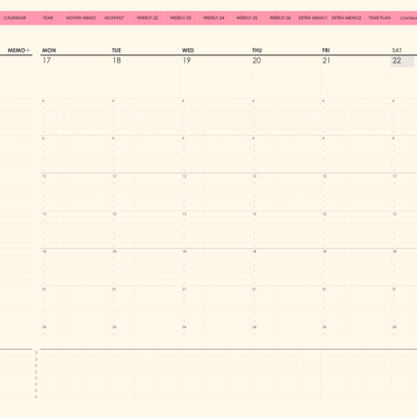Open the EXTRA MEMO2 tab
Image resolution: width=417 pixels, height=417 pixels.
pos(346,18)
